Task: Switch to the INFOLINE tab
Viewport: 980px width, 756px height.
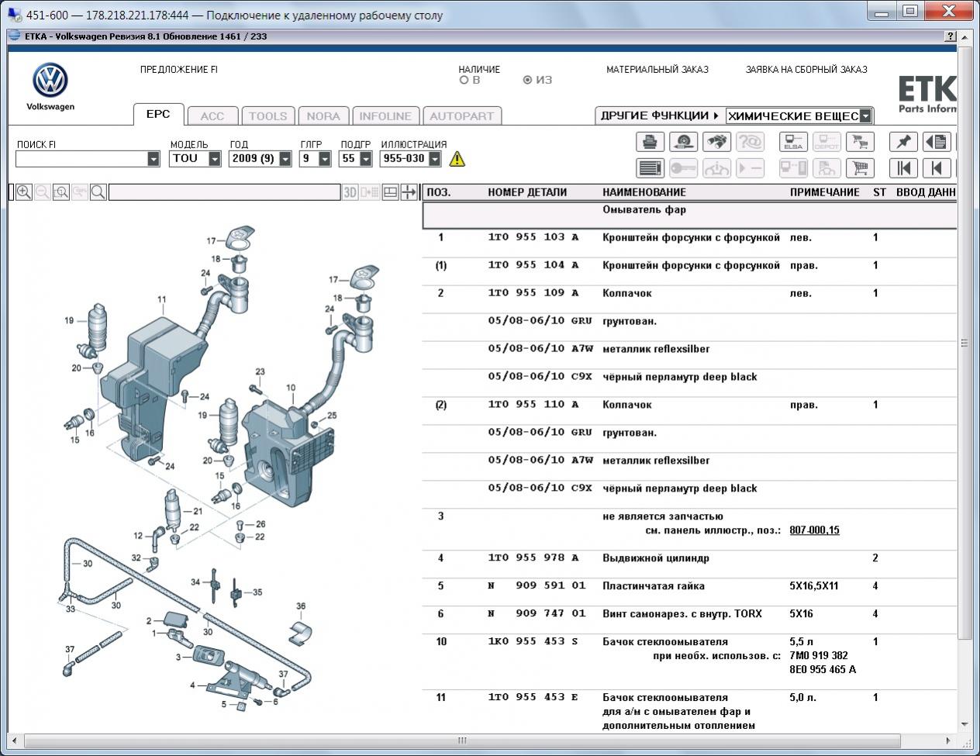Action: coord(385,116)
